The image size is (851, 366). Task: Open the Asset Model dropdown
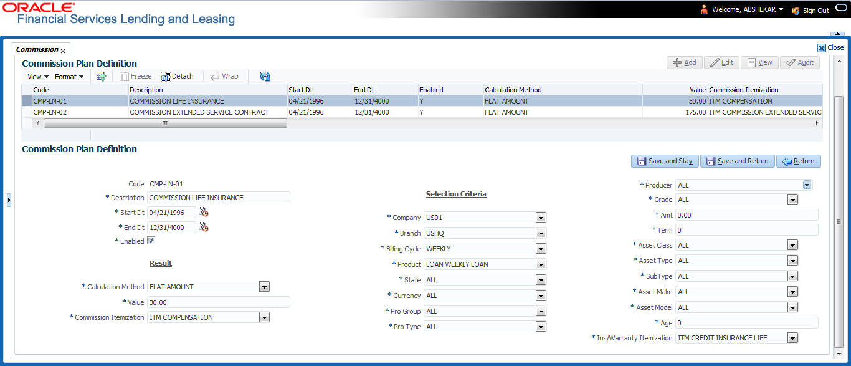(x=792, y=307)
